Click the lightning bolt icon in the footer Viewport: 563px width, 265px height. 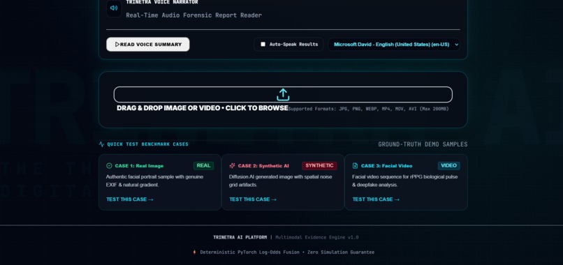pos(195,252)
